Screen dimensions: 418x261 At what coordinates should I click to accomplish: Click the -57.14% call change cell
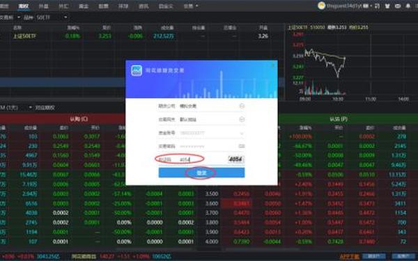click(122, 193)
